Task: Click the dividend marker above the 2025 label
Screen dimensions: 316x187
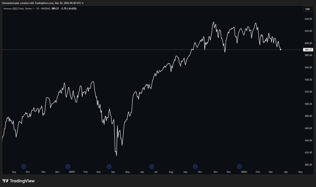Action: [x=68, y=166]
